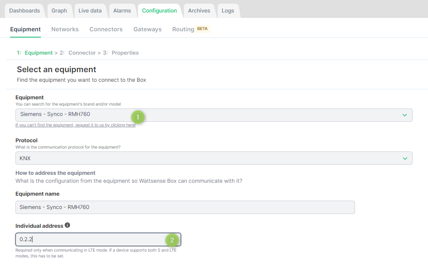Screen dimensions: 428x267
Task: Click the 'How to address the equipment' text
Action: 55,173
